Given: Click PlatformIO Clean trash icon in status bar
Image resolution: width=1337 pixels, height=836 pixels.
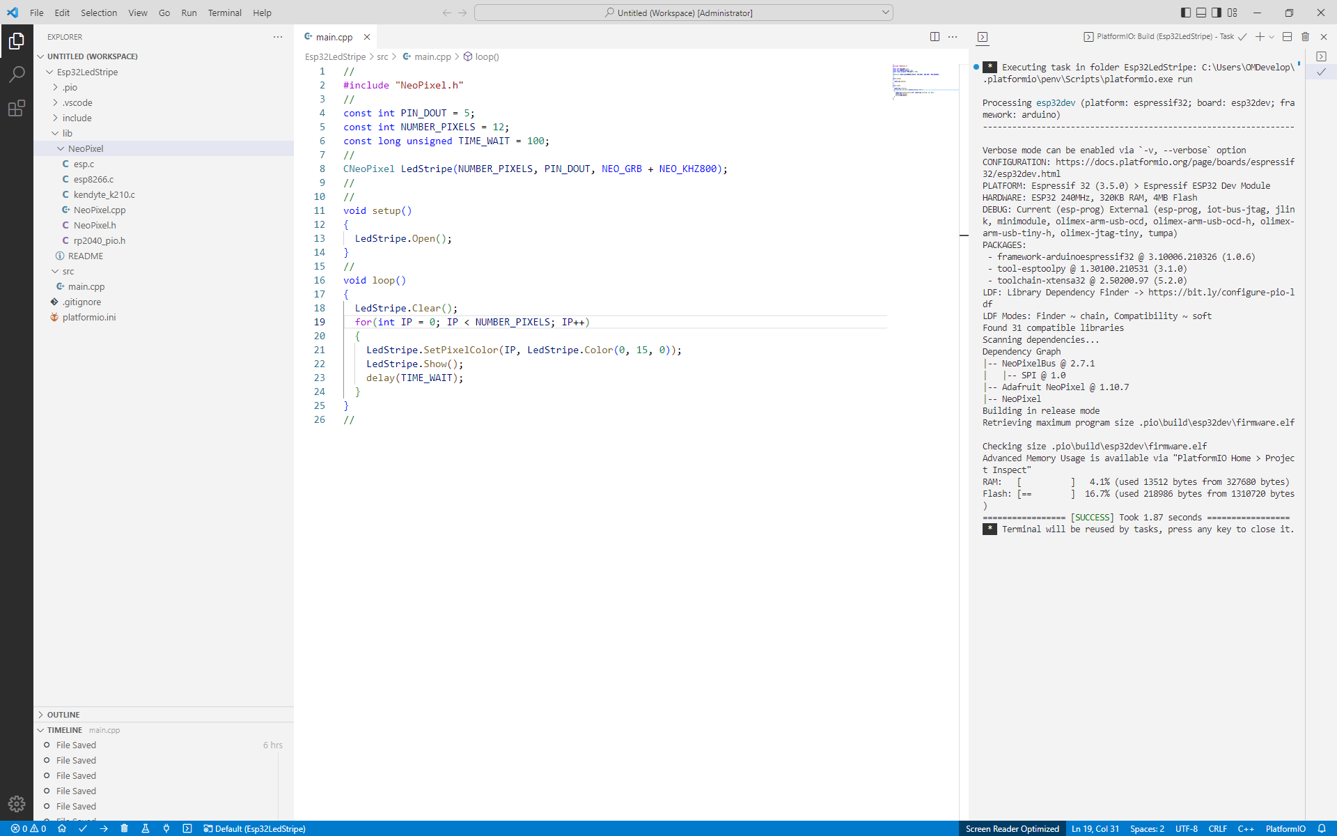Looking at the screenshot, I should [125, 828].
